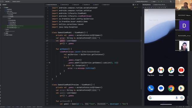Launch Chrome from emulator dock
The height and width of the screenshot is (108, 192).
(x=171, y=88)
